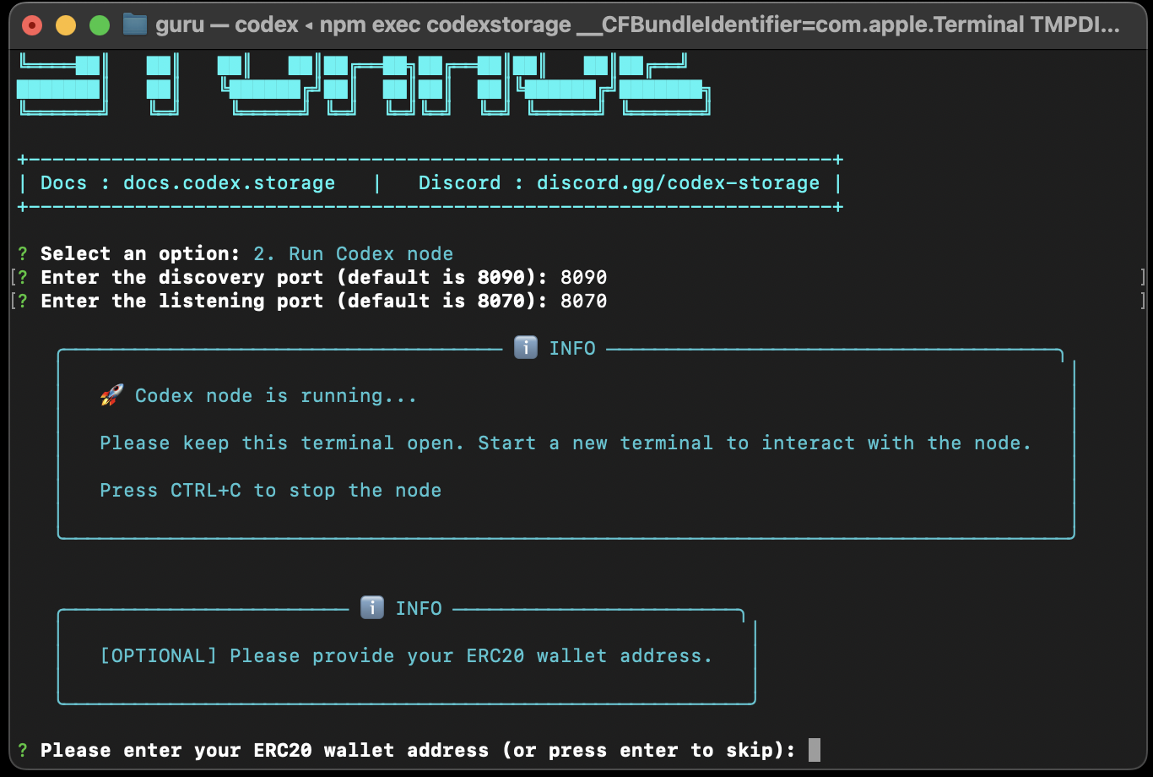
Task: Click the question mark beside the ERC20 prompt
Action: tap(21, 749)
